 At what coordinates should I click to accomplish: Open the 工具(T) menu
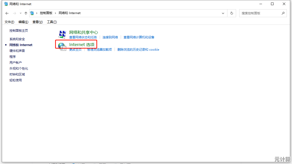point(52,22)
